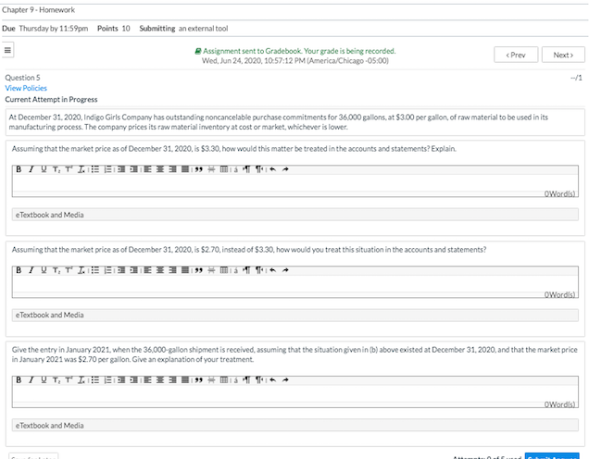Toggle bold in the $3.30 question editor

(19, 169)
